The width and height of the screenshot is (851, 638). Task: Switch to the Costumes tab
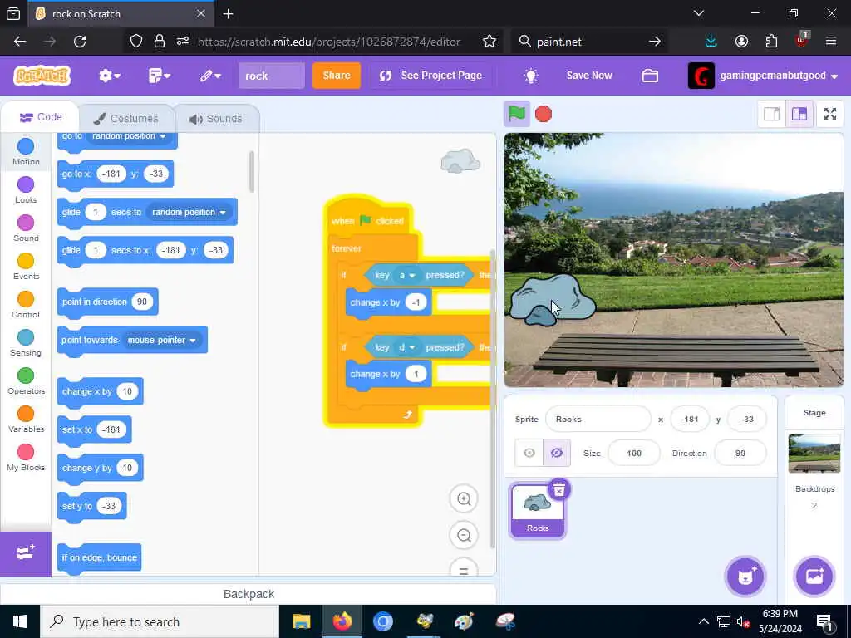[x=126, y=118]
